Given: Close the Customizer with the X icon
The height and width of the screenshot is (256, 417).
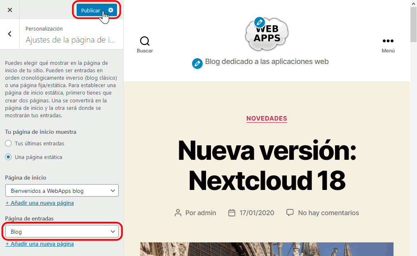Looking at the screenshot, I should 10,10.
